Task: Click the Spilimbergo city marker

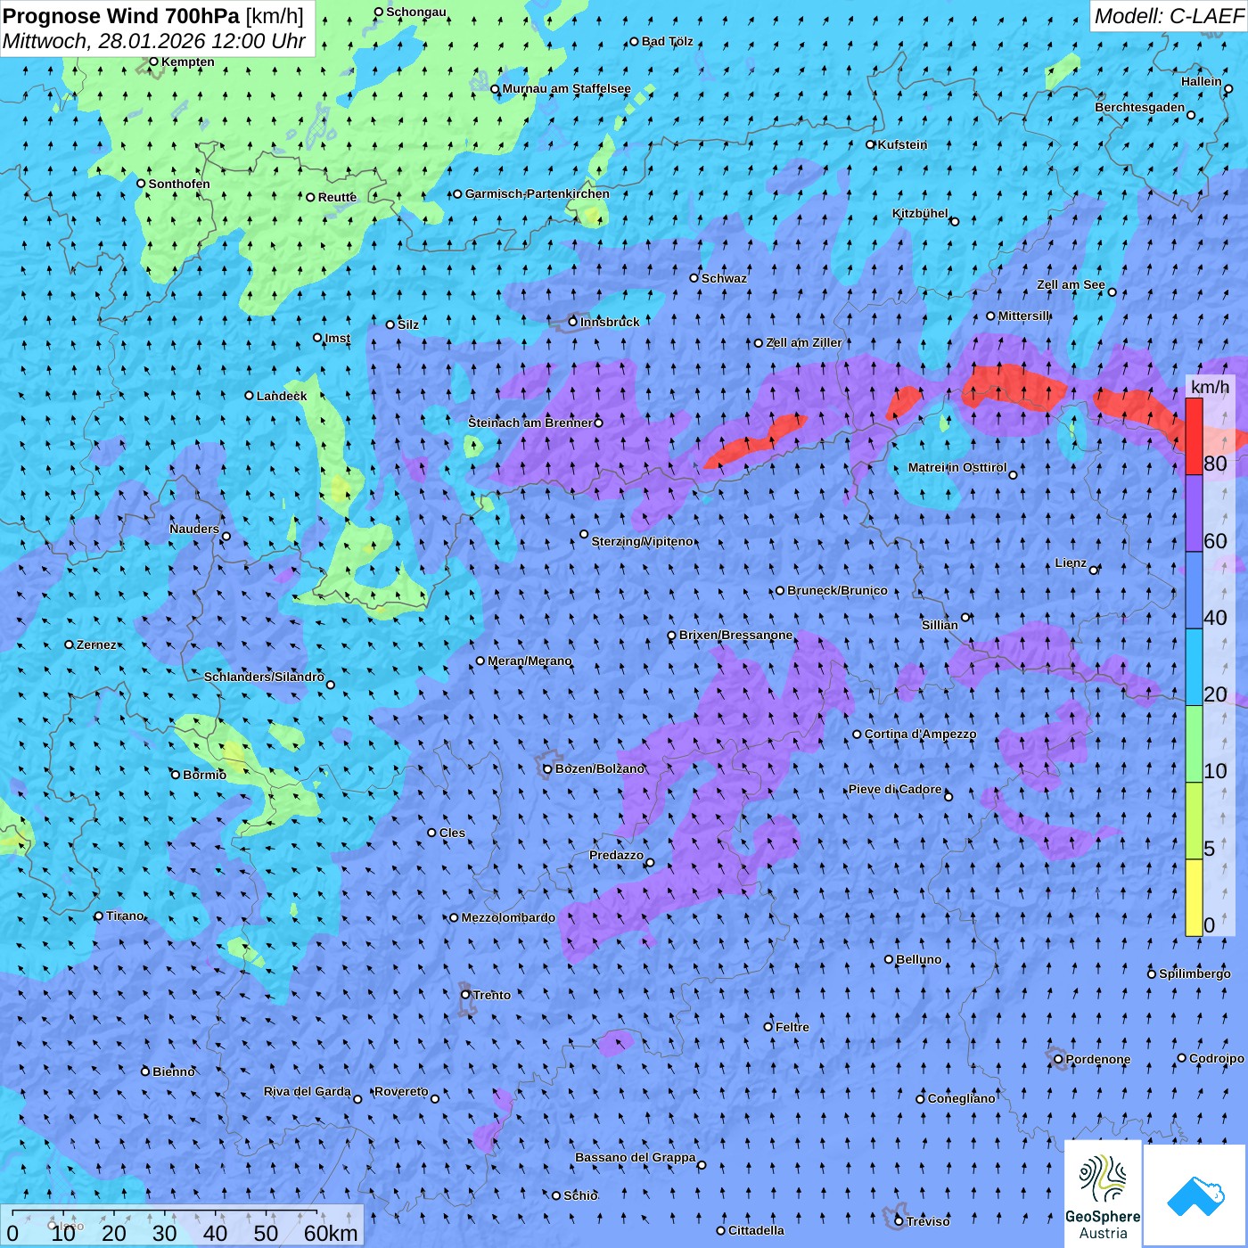Action: (x=1152, y=973)
